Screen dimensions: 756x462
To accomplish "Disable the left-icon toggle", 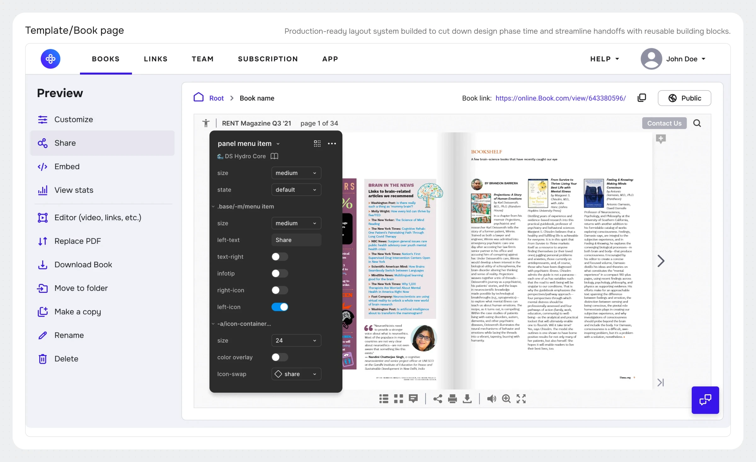I will click(x=280, y=307).
